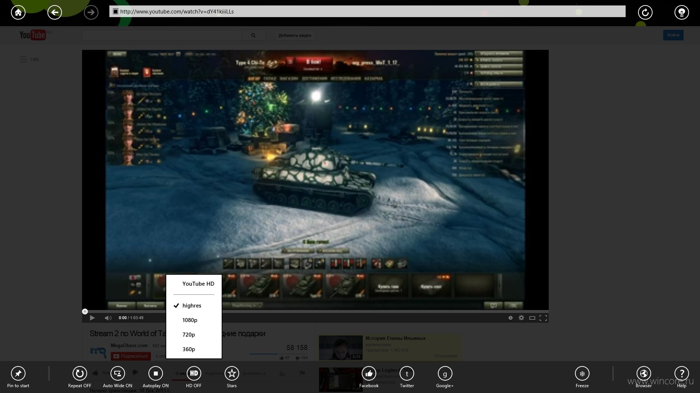Click the Подписаться subscribe button
This screenshot has width=700, height=393.
(131, 356)
